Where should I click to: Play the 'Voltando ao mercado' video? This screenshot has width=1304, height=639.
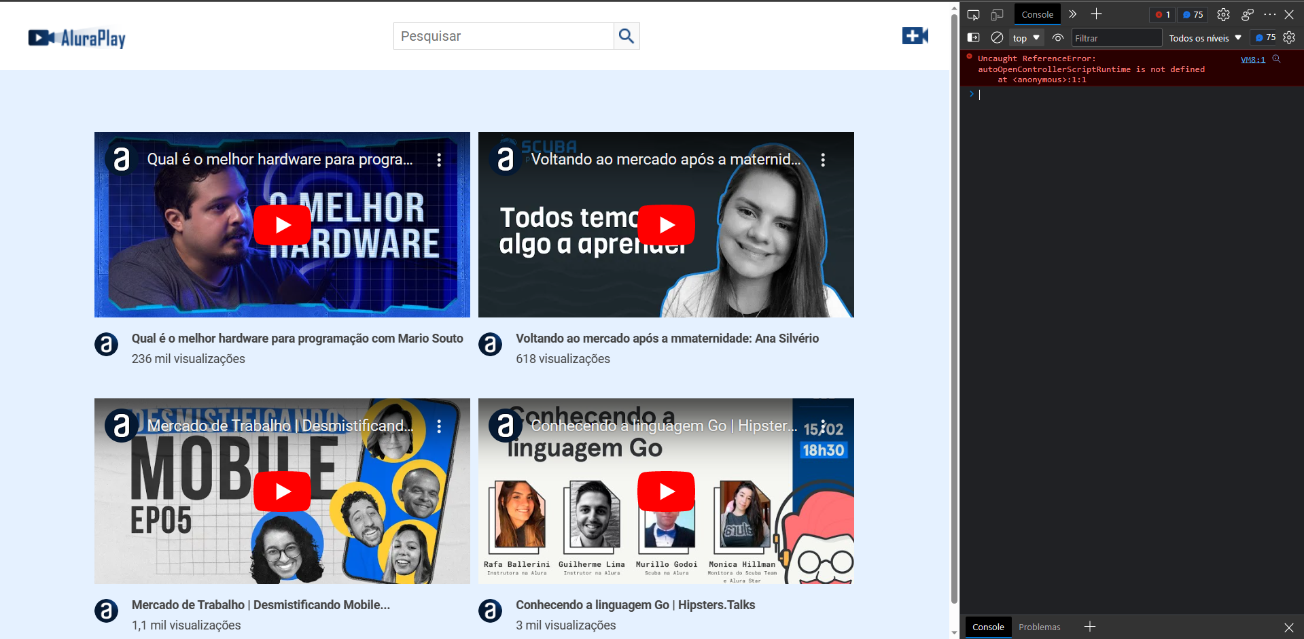click(x=666, y=224)
